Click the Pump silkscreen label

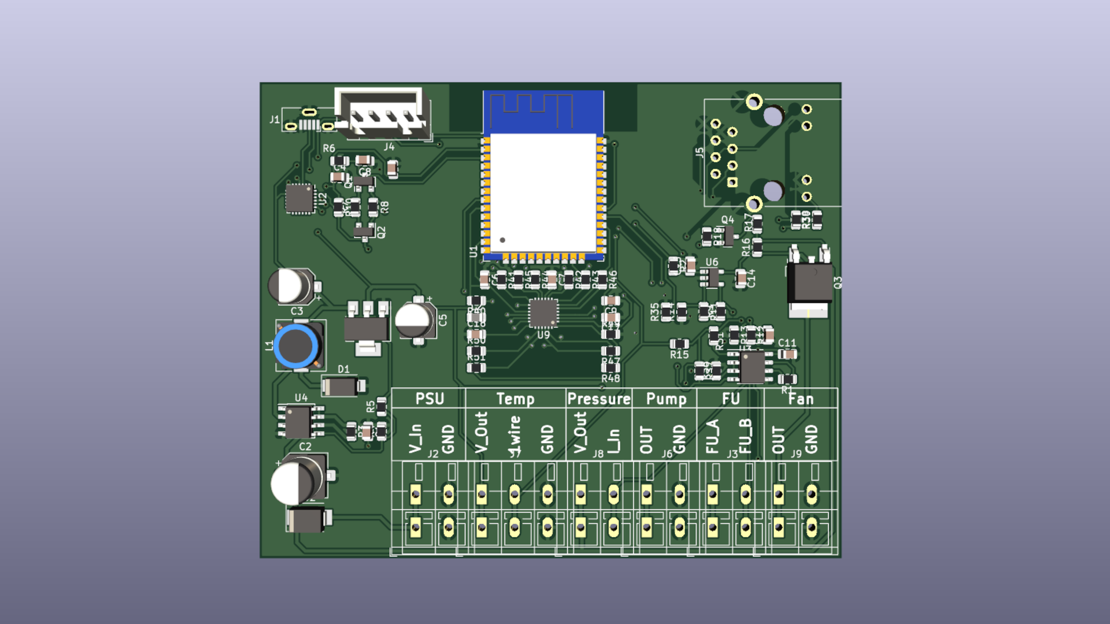click(x=666, y=399)
